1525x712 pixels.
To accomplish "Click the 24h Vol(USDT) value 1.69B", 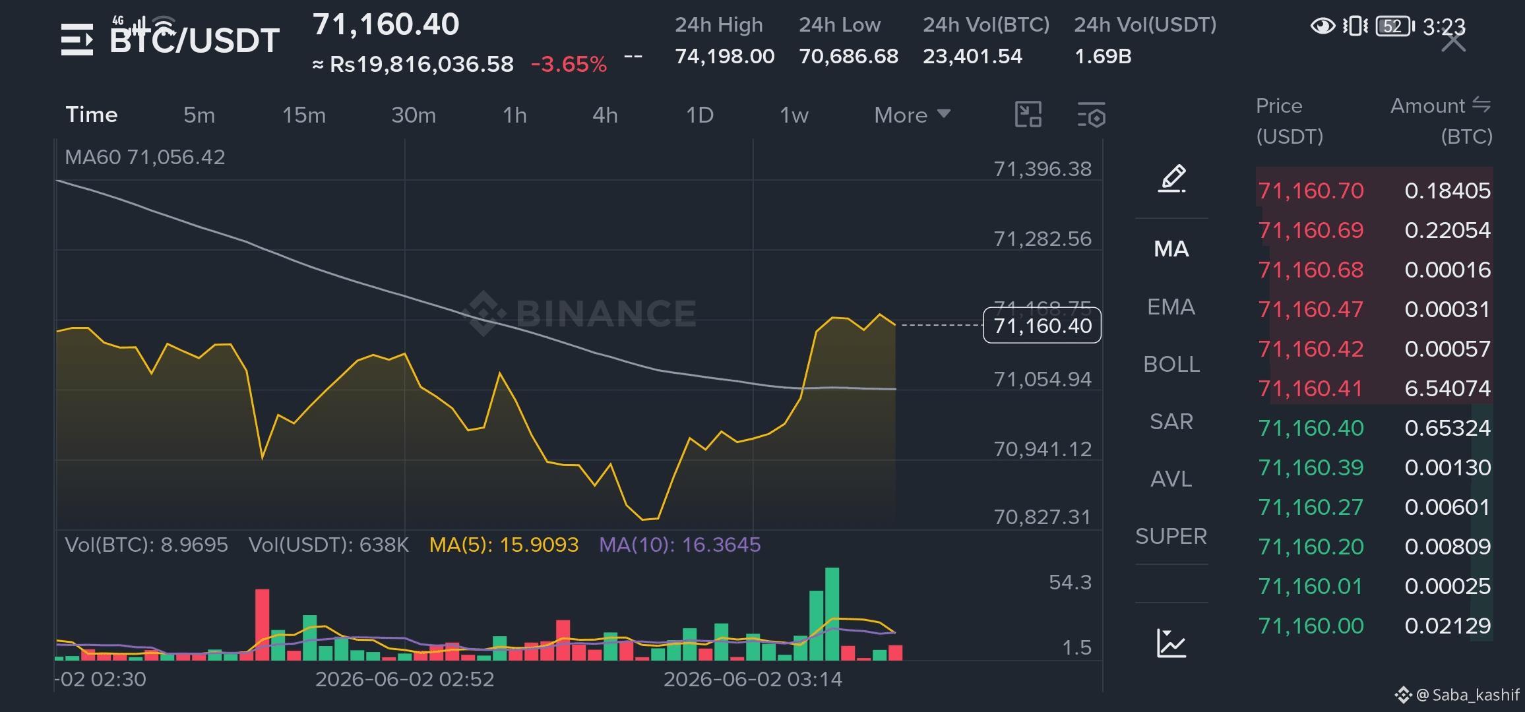I will tap(1103, 57).
